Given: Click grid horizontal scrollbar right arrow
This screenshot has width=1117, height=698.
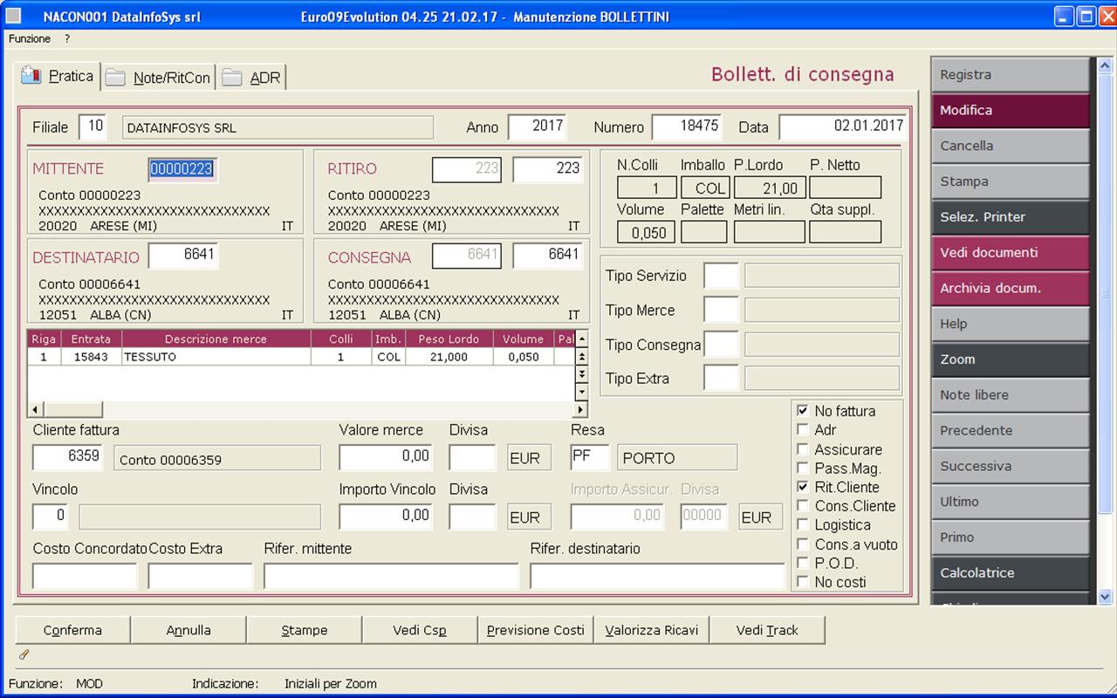Looking at the screenshot, I should [582, 409].
